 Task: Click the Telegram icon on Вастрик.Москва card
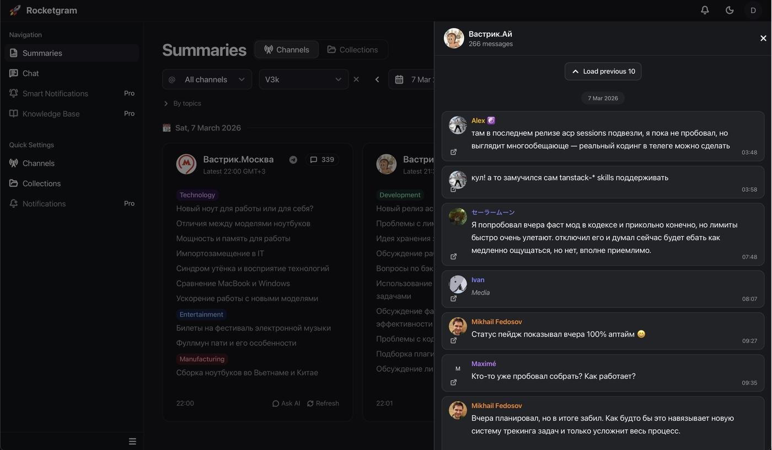pyautogui.click(x=293, y=160)
